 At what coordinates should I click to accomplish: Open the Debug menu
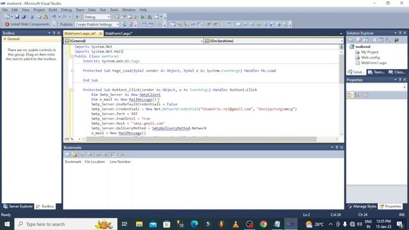coord(66,10)
